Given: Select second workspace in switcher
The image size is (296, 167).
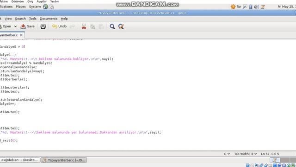Looking at the screenshot, I should click(x=285, y=160).
